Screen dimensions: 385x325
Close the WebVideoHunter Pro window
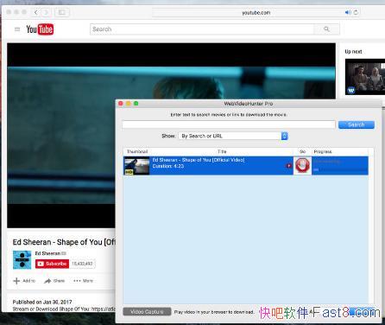121,104
